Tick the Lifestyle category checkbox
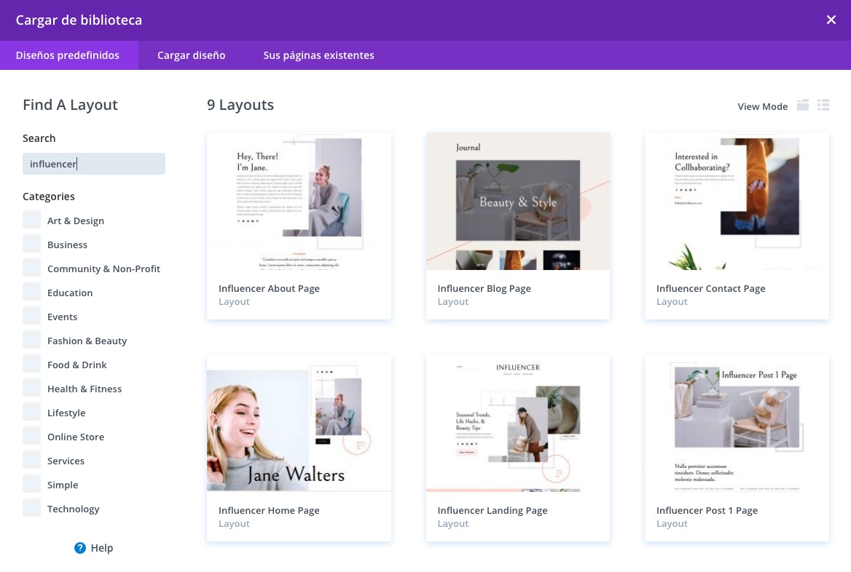The image size is (851, 572). tap(32, 413)
